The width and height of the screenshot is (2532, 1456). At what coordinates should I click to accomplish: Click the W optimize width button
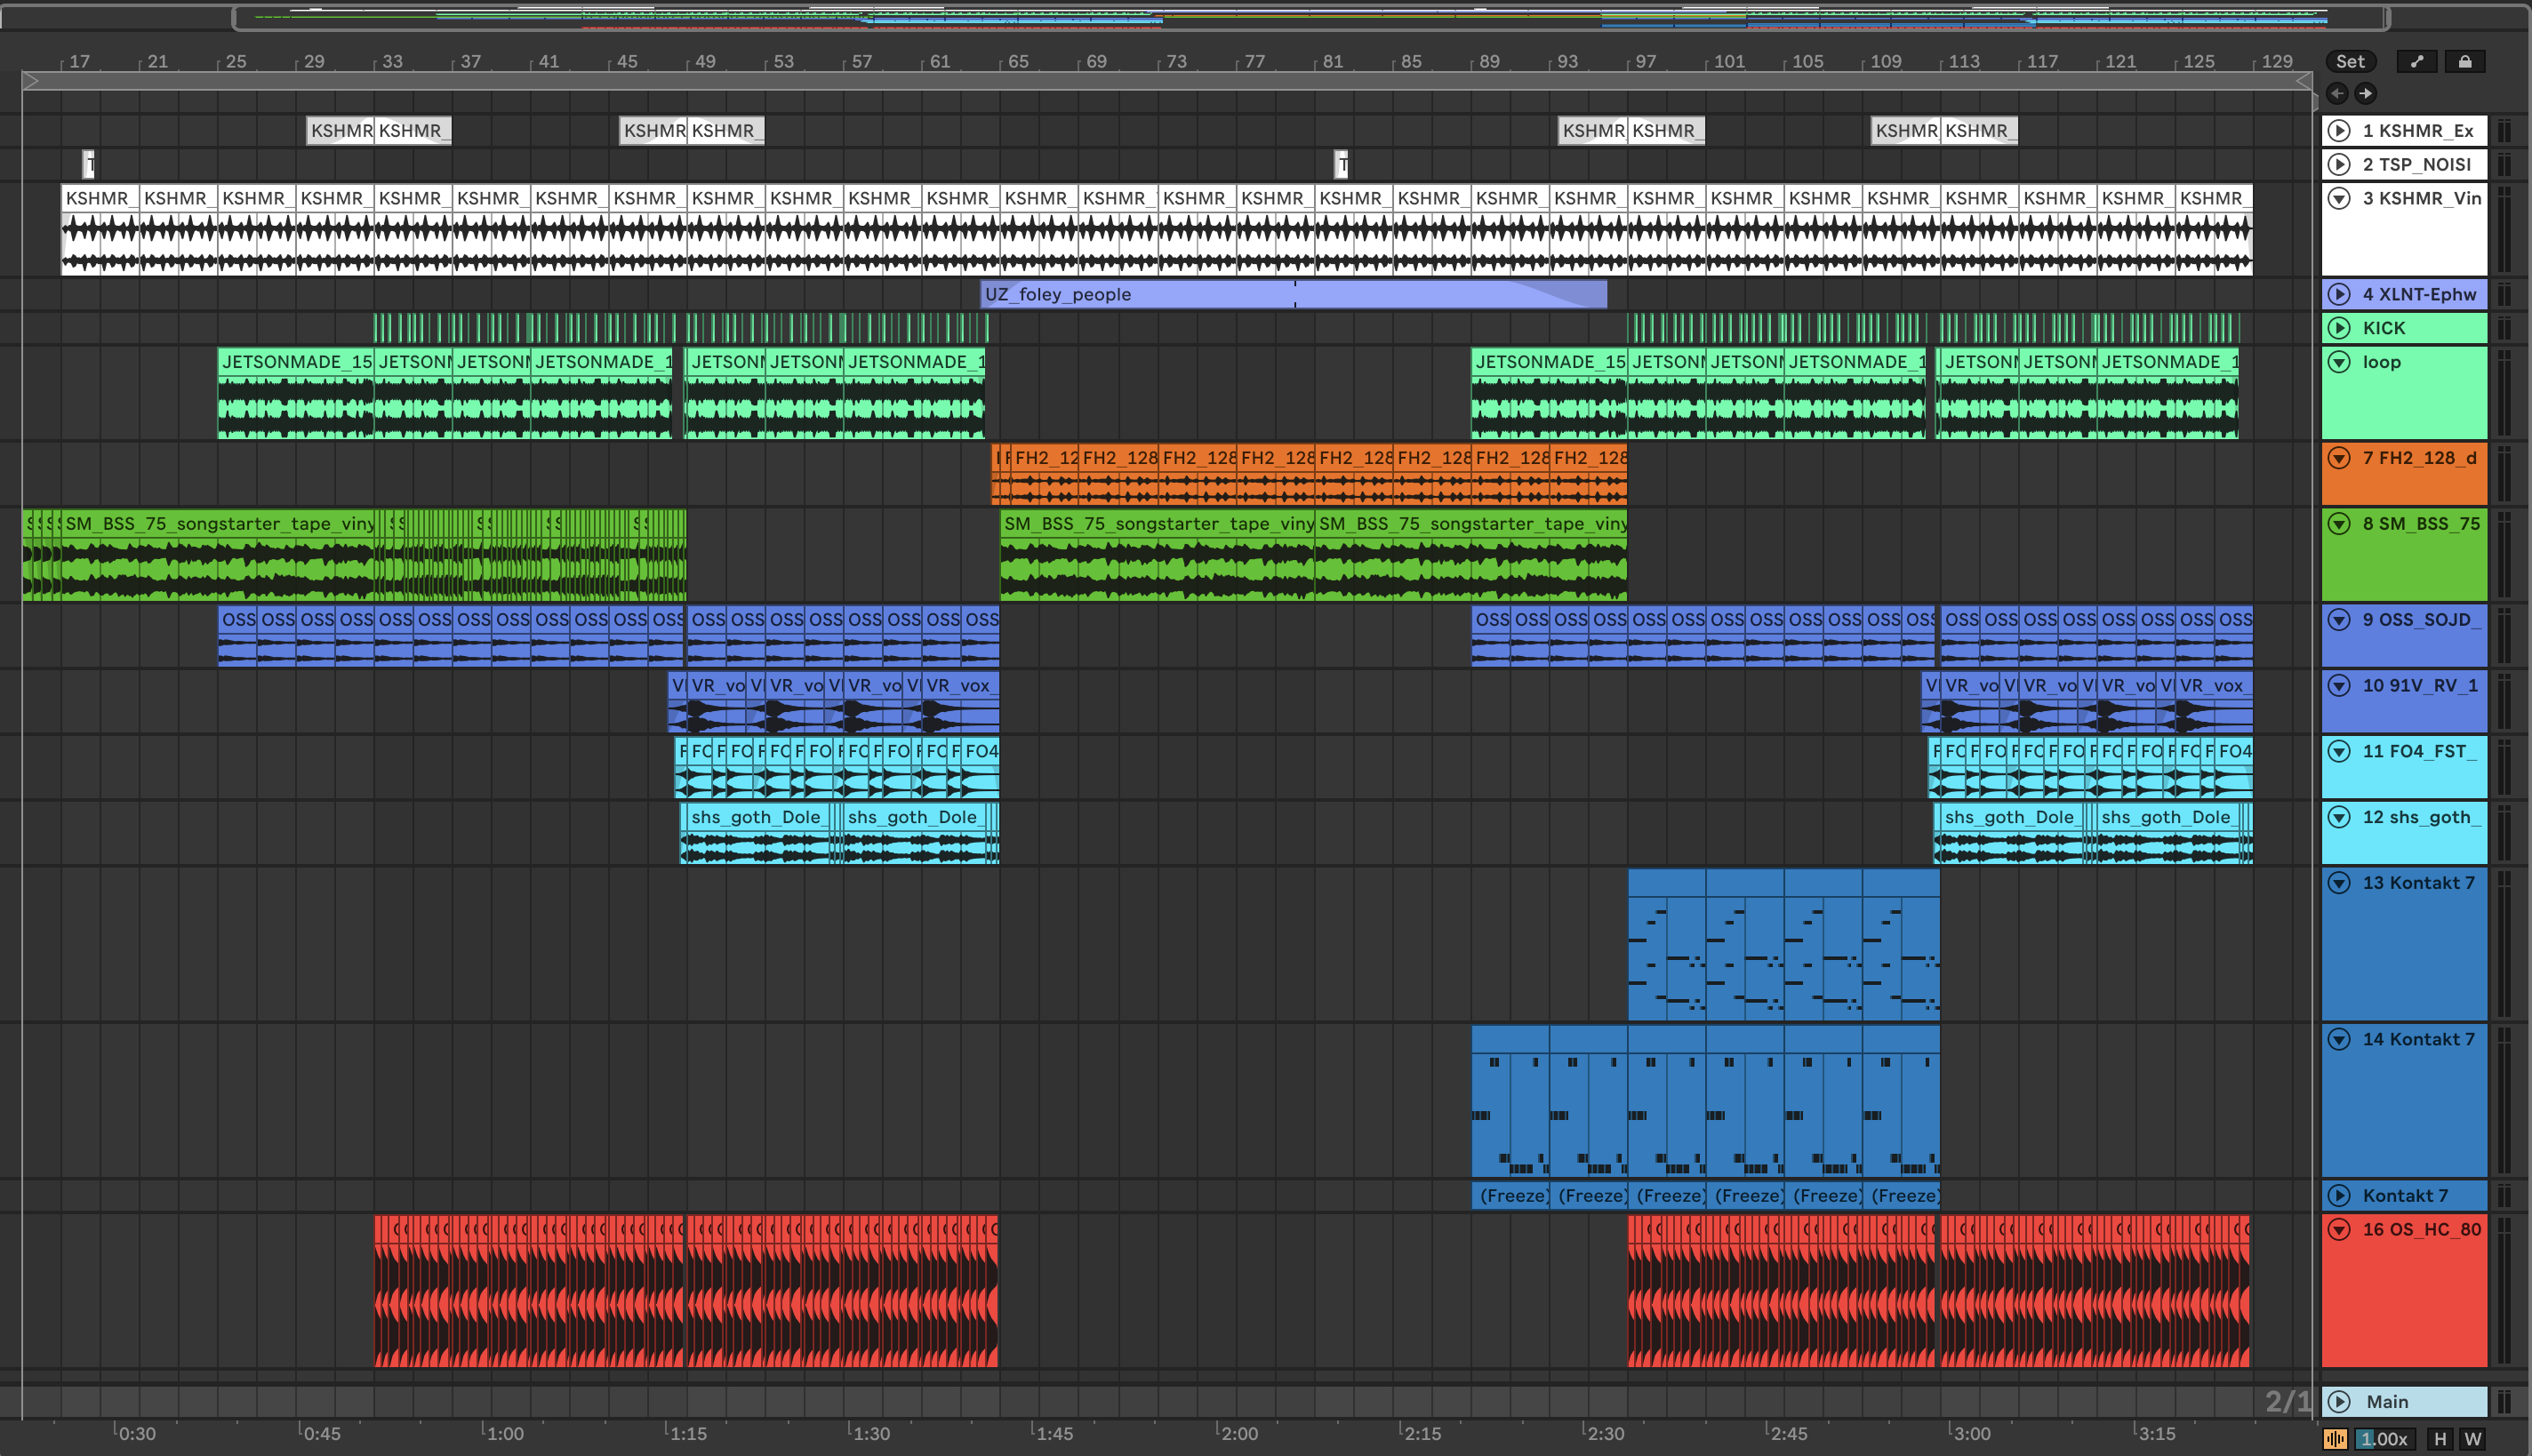point(2473,1438)
